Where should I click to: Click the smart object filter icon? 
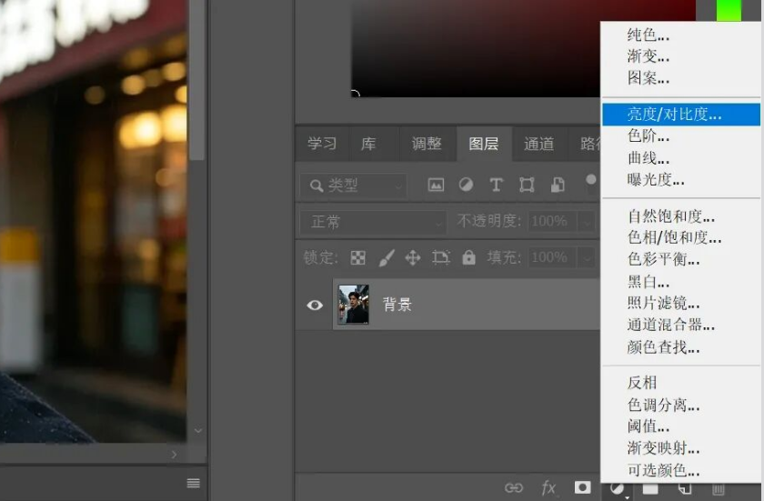point(558,185)
